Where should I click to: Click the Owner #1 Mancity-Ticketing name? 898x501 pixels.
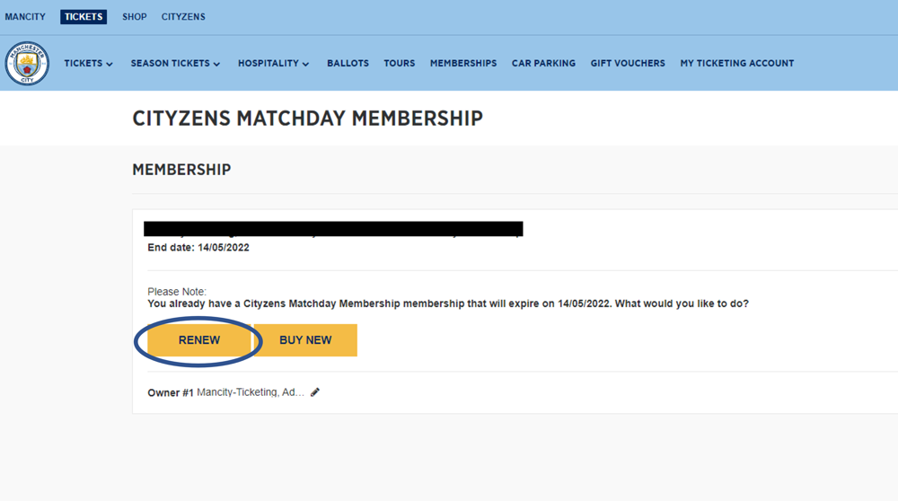[251, 392]
